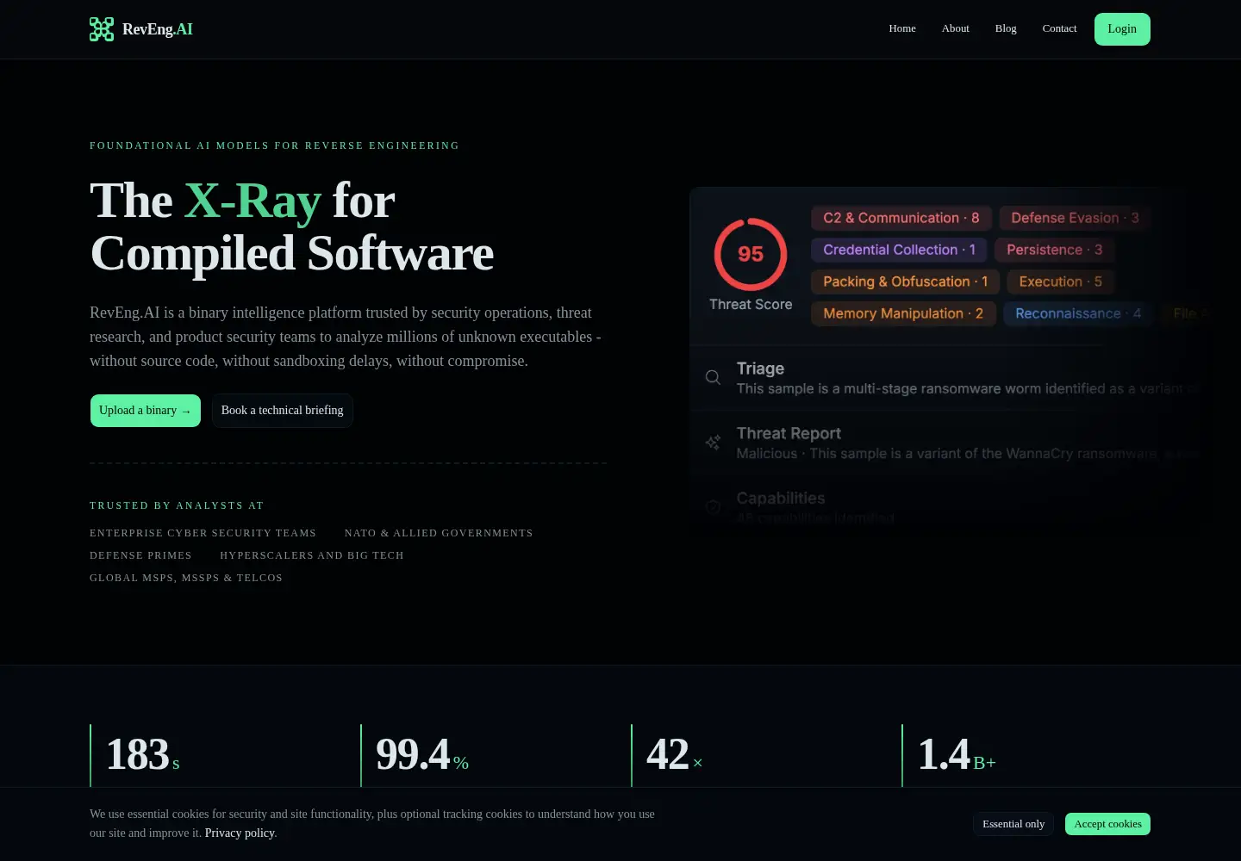
Task: Click the Login button
Action: point(1122,29)
